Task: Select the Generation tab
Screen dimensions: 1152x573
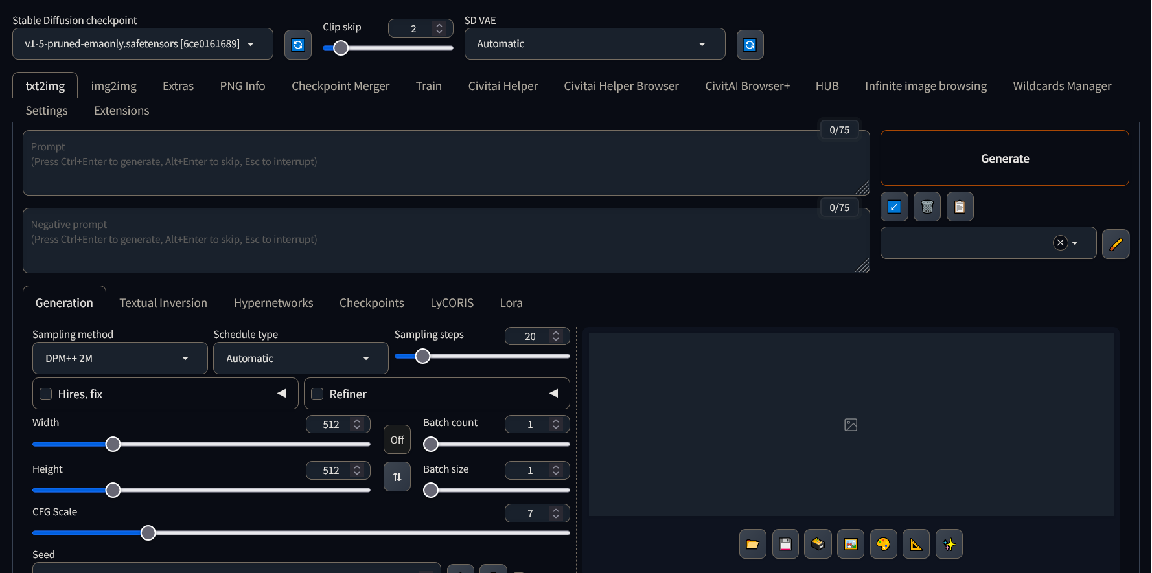Action: click(x=64, y=303)
